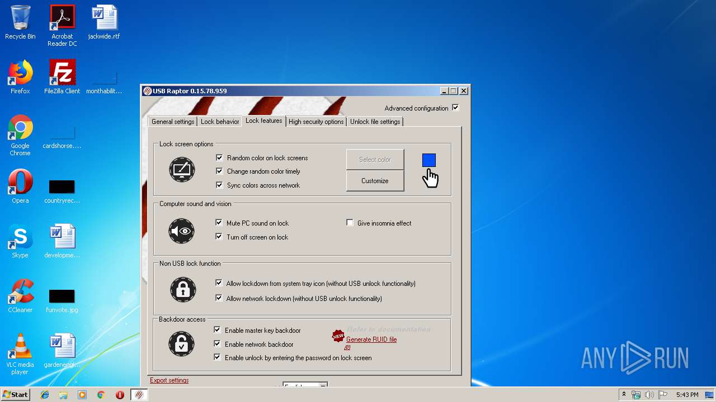The image size is (716, 402).
Task: Click Chrome icon in taskbar
Action: pos(101,395)
